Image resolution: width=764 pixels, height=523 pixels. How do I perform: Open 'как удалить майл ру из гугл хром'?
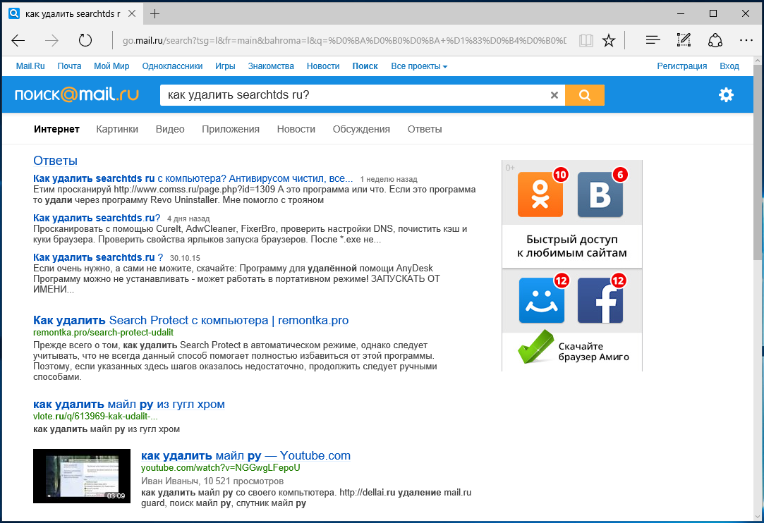[x=128, y=404]
